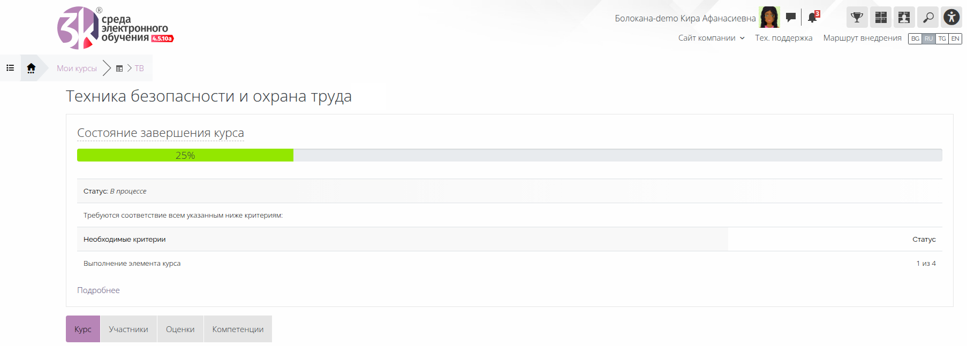Open notifications bell with badge 3
Screen dimensions: 967x346
[813, 17]
